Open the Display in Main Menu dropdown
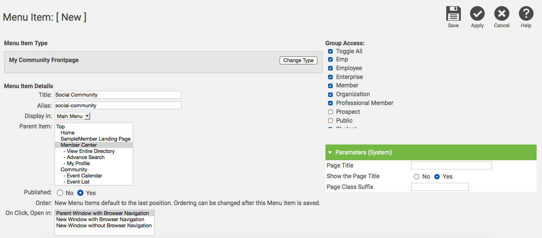 72,116
